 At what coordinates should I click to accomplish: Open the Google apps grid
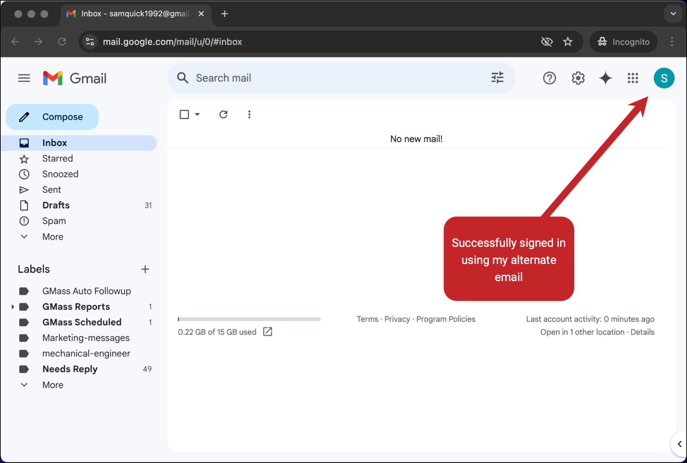pyautogui.click(x=633, y=78)
